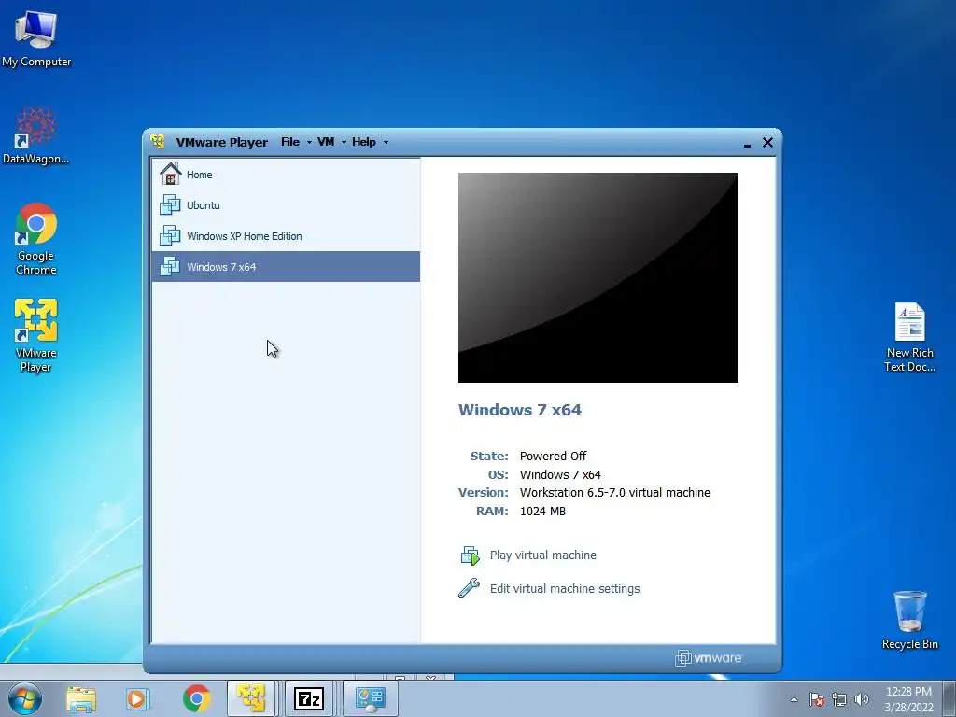The width and height of the screenshot is (956, 717).
Task: Click Edit virtual machine settings link
Action: [x=565, y=588]
